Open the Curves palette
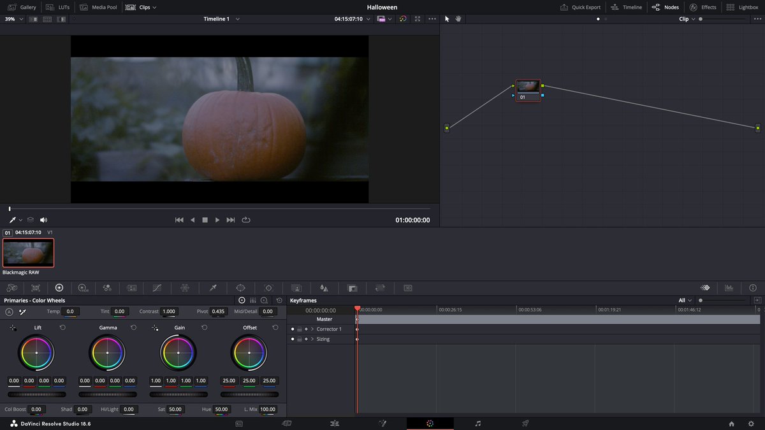 point(156,288)
